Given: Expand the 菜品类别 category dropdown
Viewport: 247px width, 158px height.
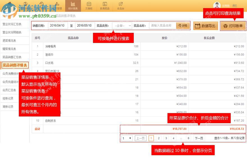Looking at the screenshot, I should pos(122,26).
